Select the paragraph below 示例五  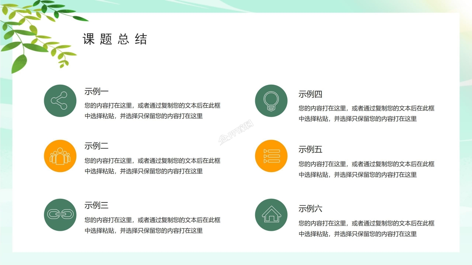click(x=366, y=169)
